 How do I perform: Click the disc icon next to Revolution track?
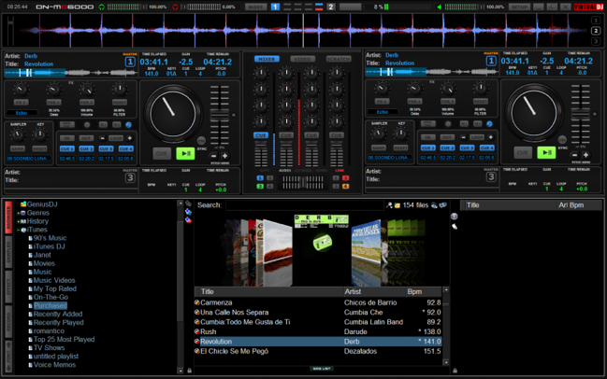(197, 342)
